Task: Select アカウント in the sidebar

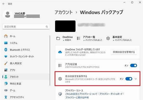Action: pyautogui.click(x=26, y=77)
